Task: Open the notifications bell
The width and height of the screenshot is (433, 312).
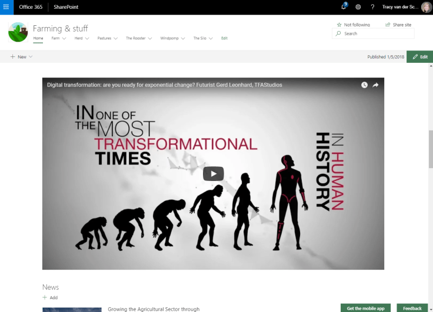Action: click(x=344, y=7)
